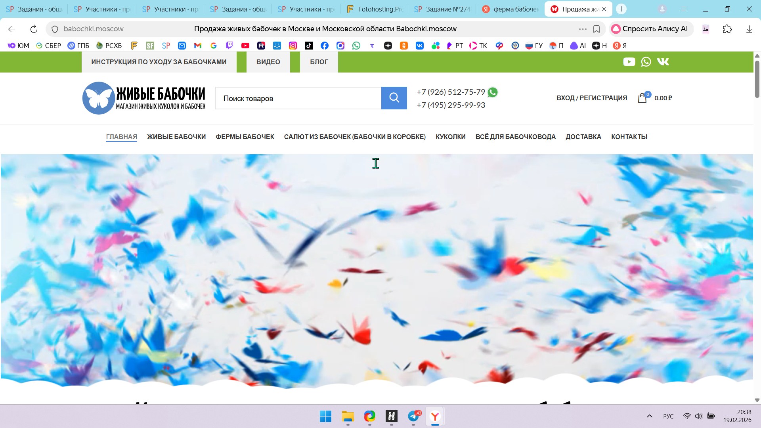Click WhatsApp icon next to phone number
This screenshot has width=761, height=428.
coord(493,92)
